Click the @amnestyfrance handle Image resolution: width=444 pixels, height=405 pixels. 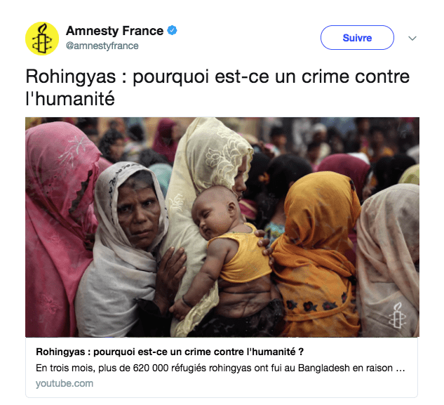[102, 46]
